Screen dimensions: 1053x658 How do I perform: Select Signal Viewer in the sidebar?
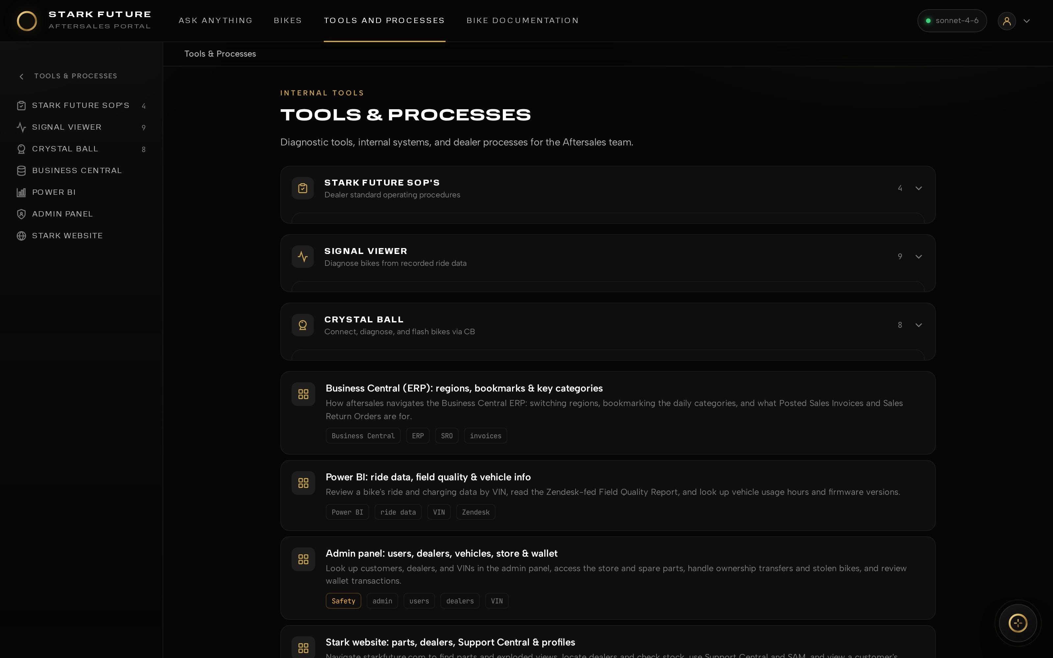point(81,127)
